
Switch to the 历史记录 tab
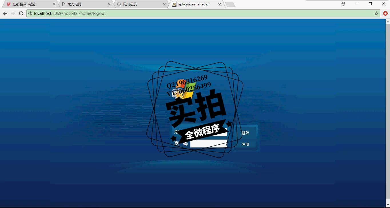(x=141, y=4)
